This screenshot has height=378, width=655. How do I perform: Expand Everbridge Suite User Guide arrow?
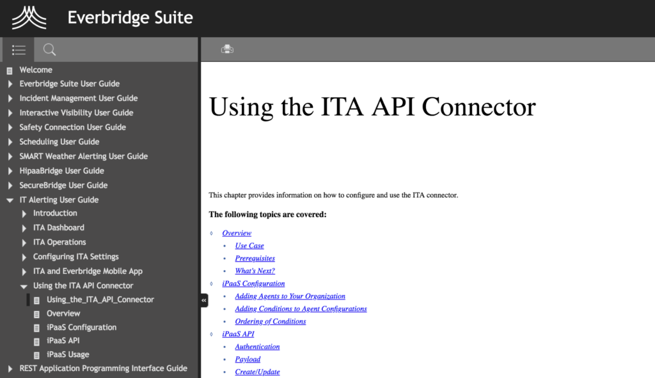coord(10,84)
